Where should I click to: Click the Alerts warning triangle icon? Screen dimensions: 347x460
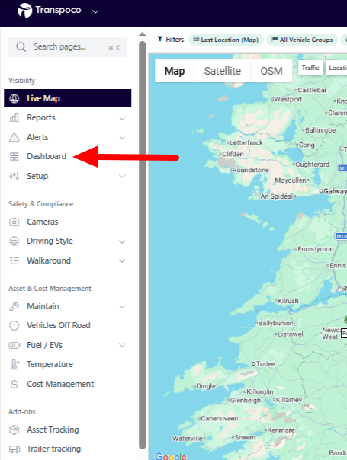click(14, 137)
